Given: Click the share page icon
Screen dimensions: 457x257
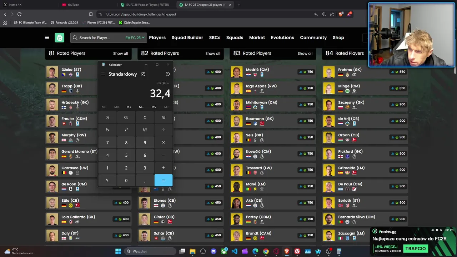Looking at the screenshot, I should click(332, 14).
